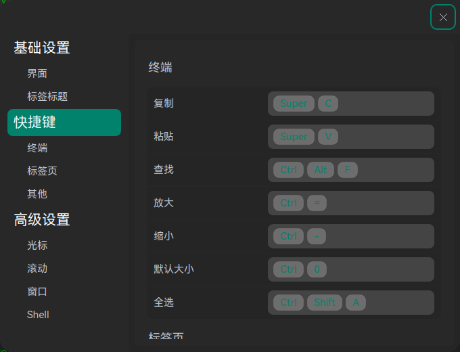Screen dimensions: 460x352
Task: Edit the 放大 shortcut field
Action: [351, 203]
